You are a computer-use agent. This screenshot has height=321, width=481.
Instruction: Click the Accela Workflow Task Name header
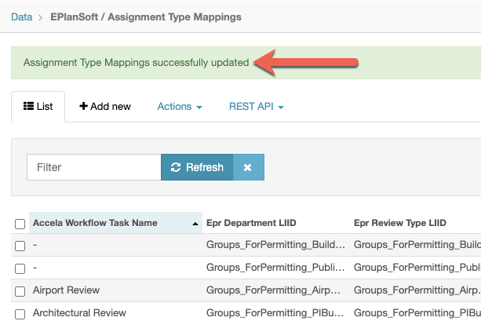[95, 223]
